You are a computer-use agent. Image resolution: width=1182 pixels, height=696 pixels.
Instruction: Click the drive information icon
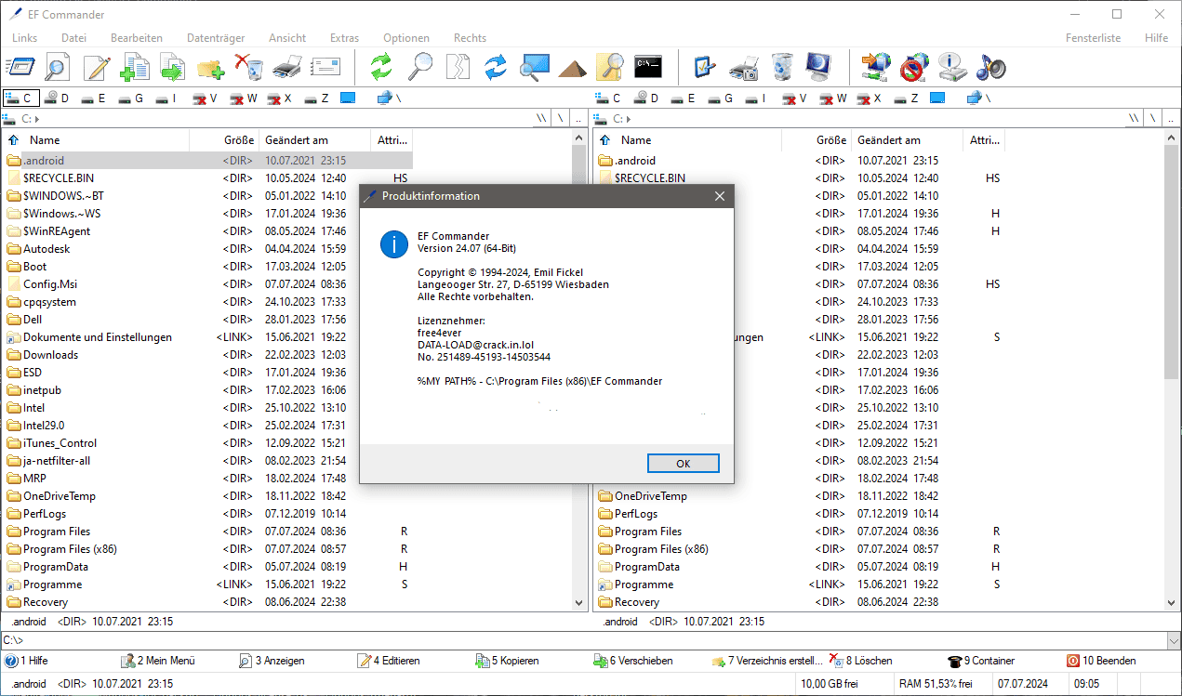[x=952, y=67]
